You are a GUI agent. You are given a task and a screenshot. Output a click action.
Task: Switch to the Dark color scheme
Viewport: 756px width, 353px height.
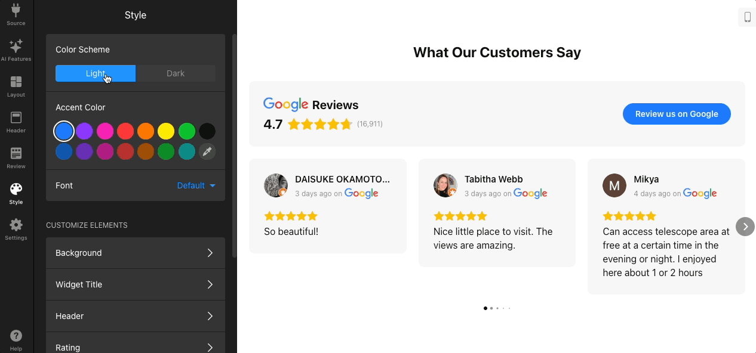[176, 73]
